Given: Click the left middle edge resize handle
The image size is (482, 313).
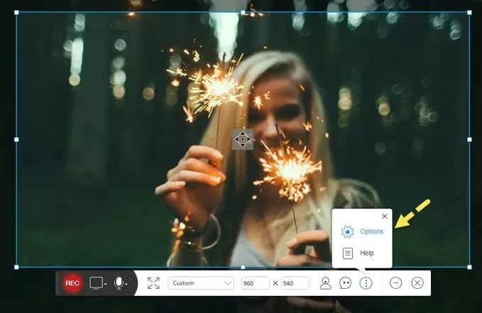Looking at the screenshot, I should [x=16, y=140].
